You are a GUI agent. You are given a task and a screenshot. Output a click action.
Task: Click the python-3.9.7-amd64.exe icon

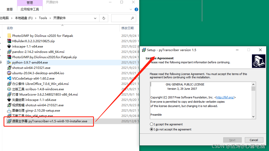(9, 62)
